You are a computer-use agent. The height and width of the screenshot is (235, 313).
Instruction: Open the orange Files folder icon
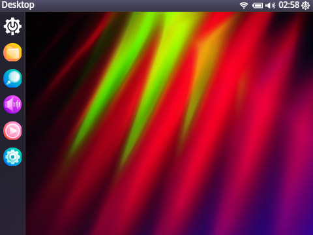[12, 52]
